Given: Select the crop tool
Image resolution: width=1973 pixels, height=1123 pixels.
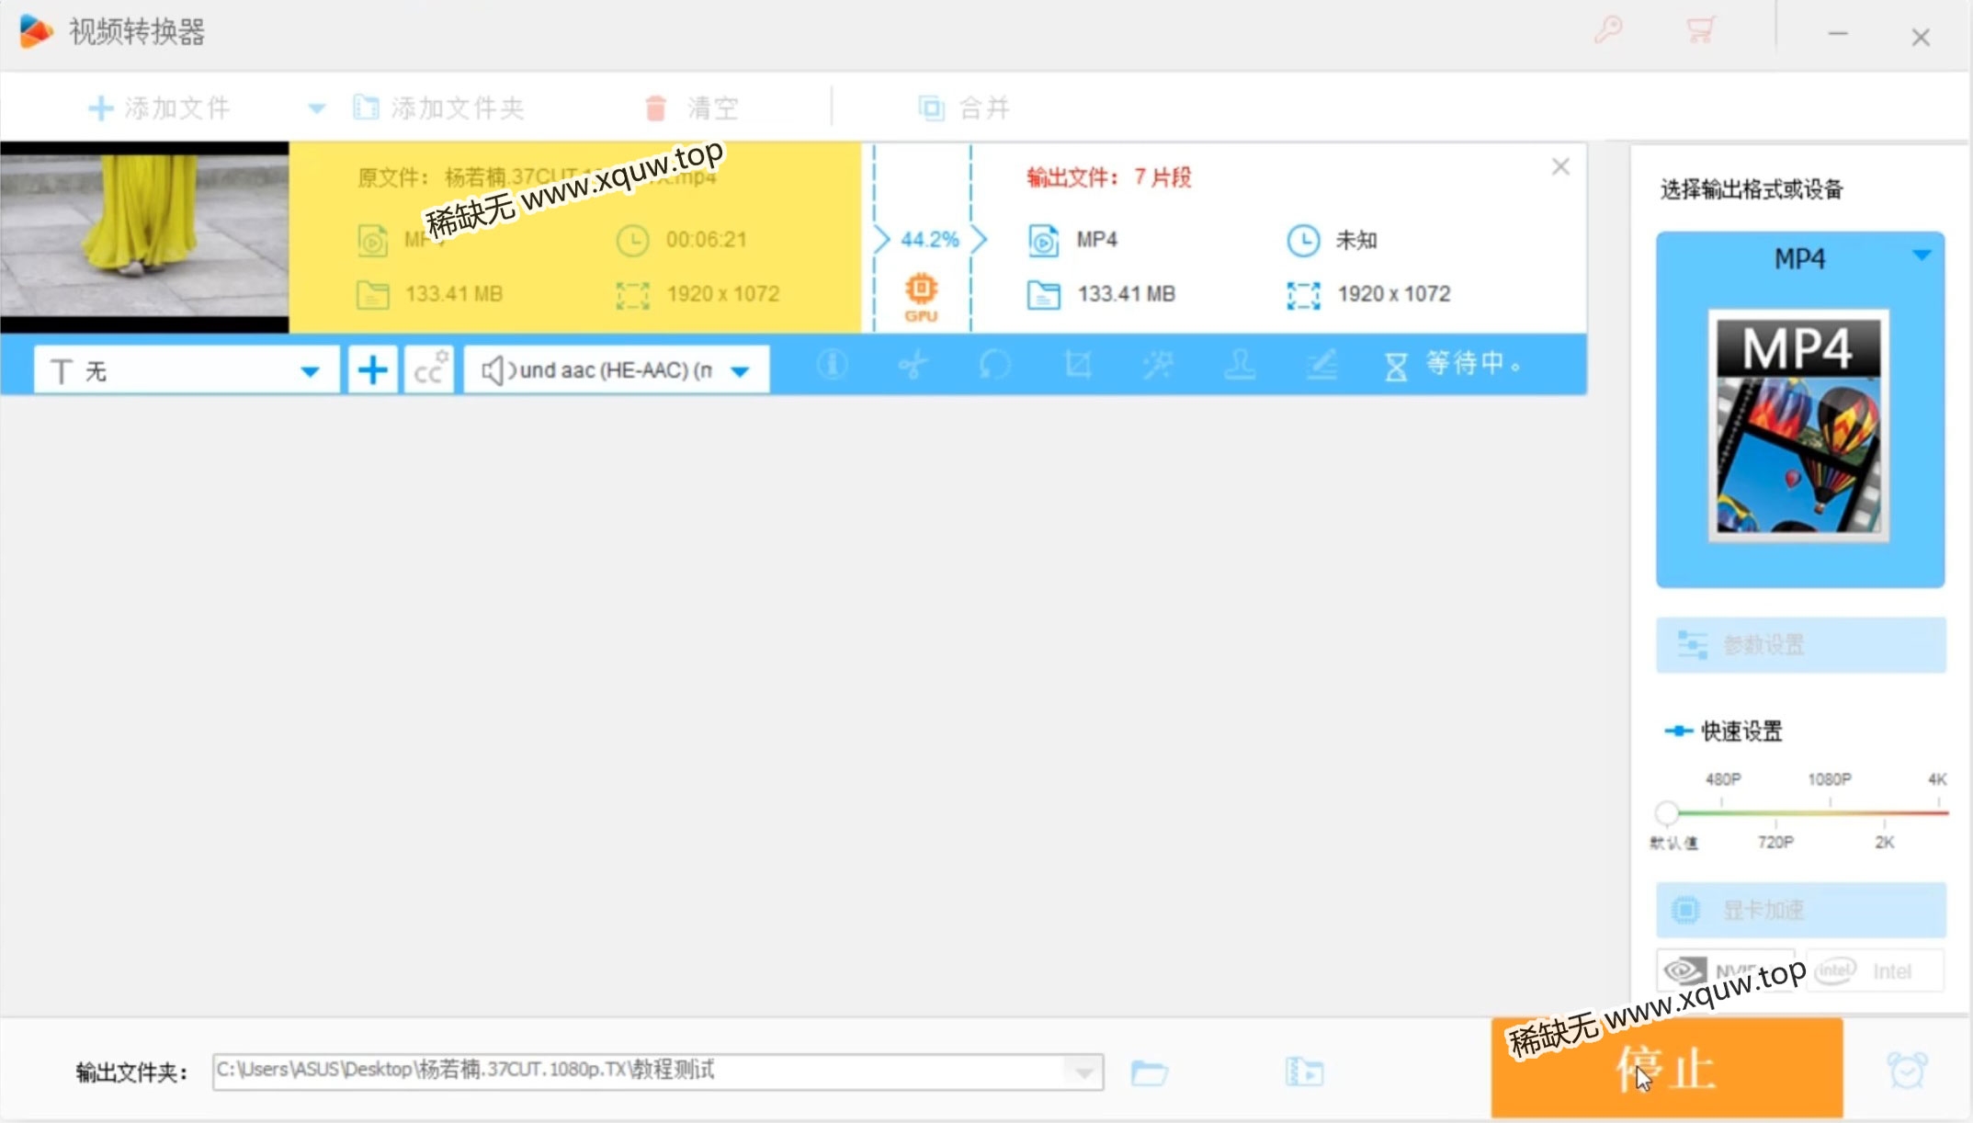Looking at the screenshot, I should click(1077, 366).
